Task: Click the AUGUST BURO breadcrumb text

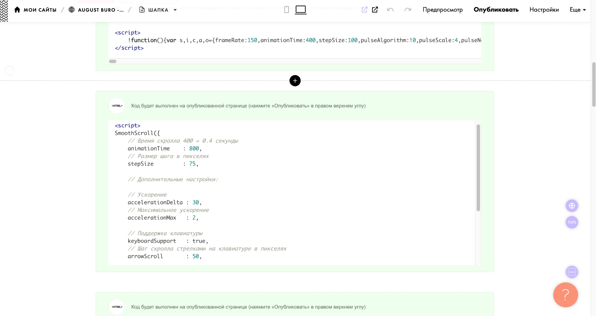Action: click(x=101, y=10)
